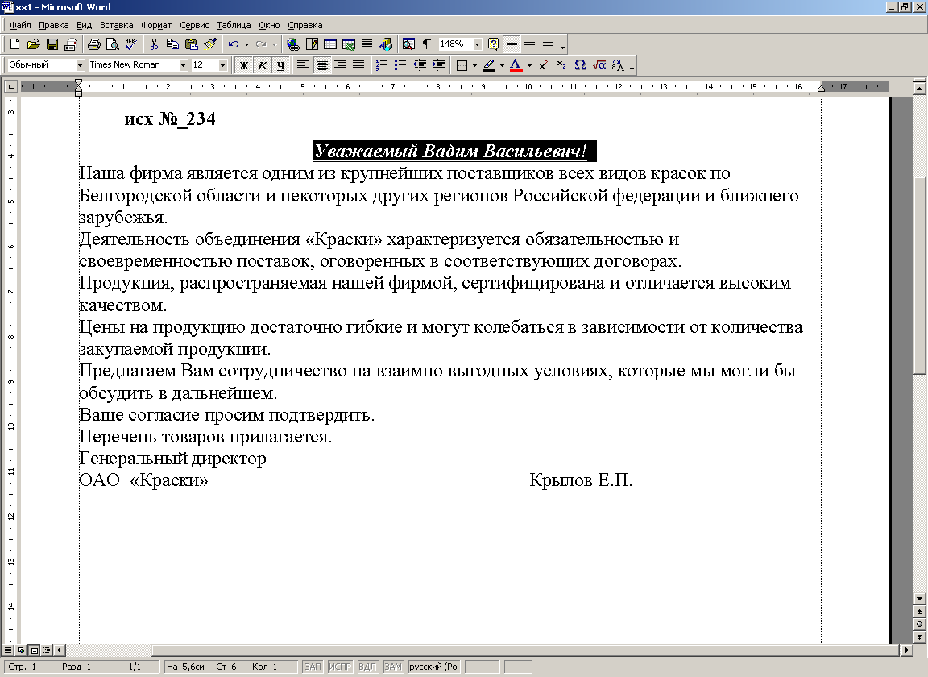Insert Excel worksheet
The height and width of the screenshot is (677, 928).
coord(349,44)
